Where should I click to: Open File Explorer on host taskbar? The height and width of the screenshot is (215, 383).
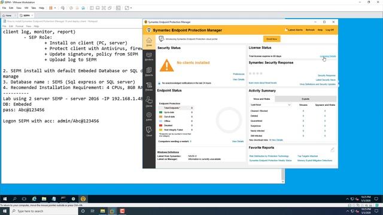coord(102,211)
